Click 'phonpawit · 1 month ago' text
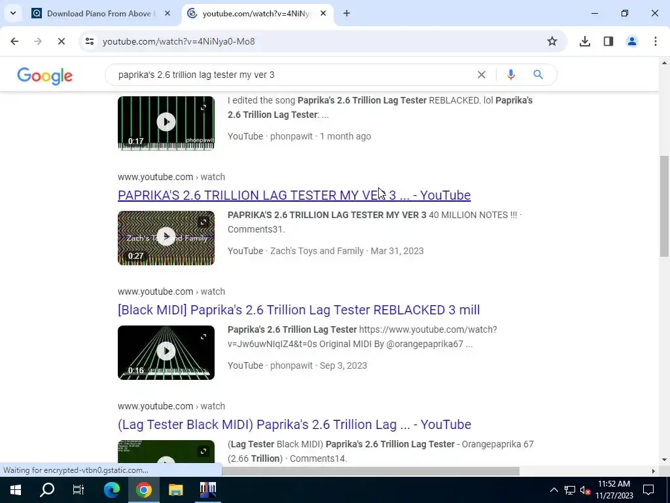This screenshot has width=670, height=503. point(321,136)
